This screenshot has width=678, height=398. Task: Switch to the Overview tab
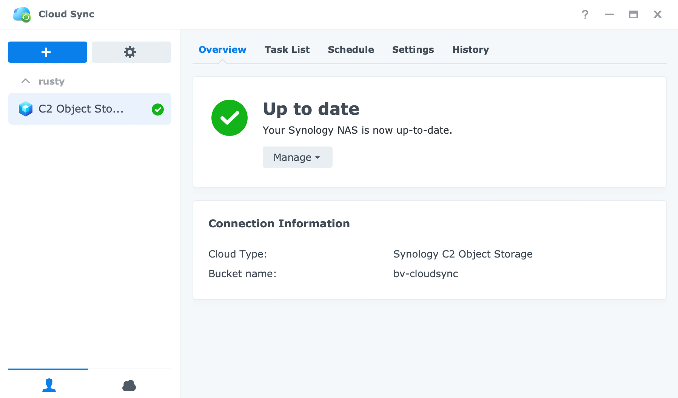[x=222, y=49]
